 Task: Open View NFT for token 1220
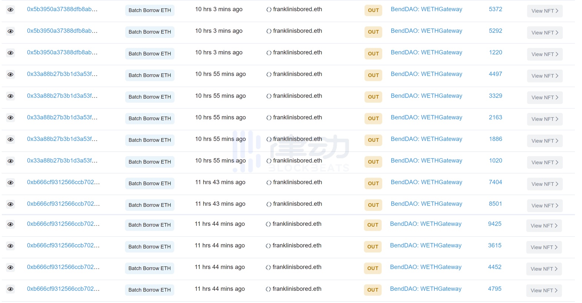point(545,54)
